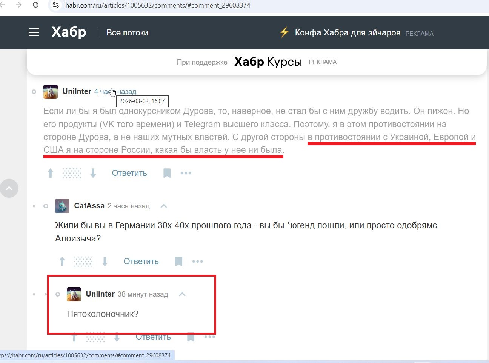
Task: Upvote UniInter's top comment
Action: tap(50, 173)
